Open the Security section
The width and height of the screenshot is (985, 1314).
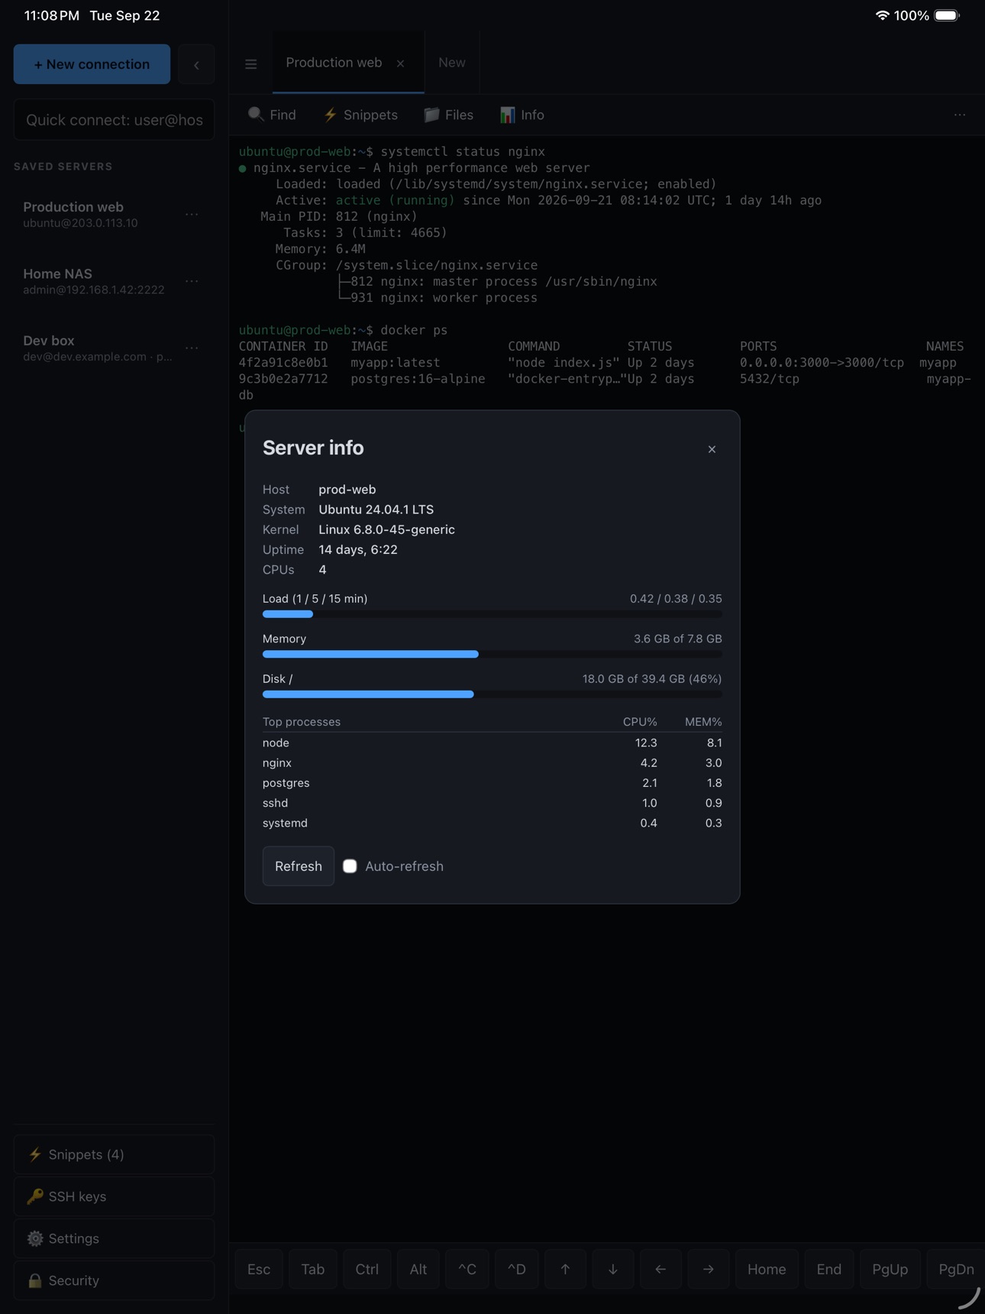coord(114,1280)
